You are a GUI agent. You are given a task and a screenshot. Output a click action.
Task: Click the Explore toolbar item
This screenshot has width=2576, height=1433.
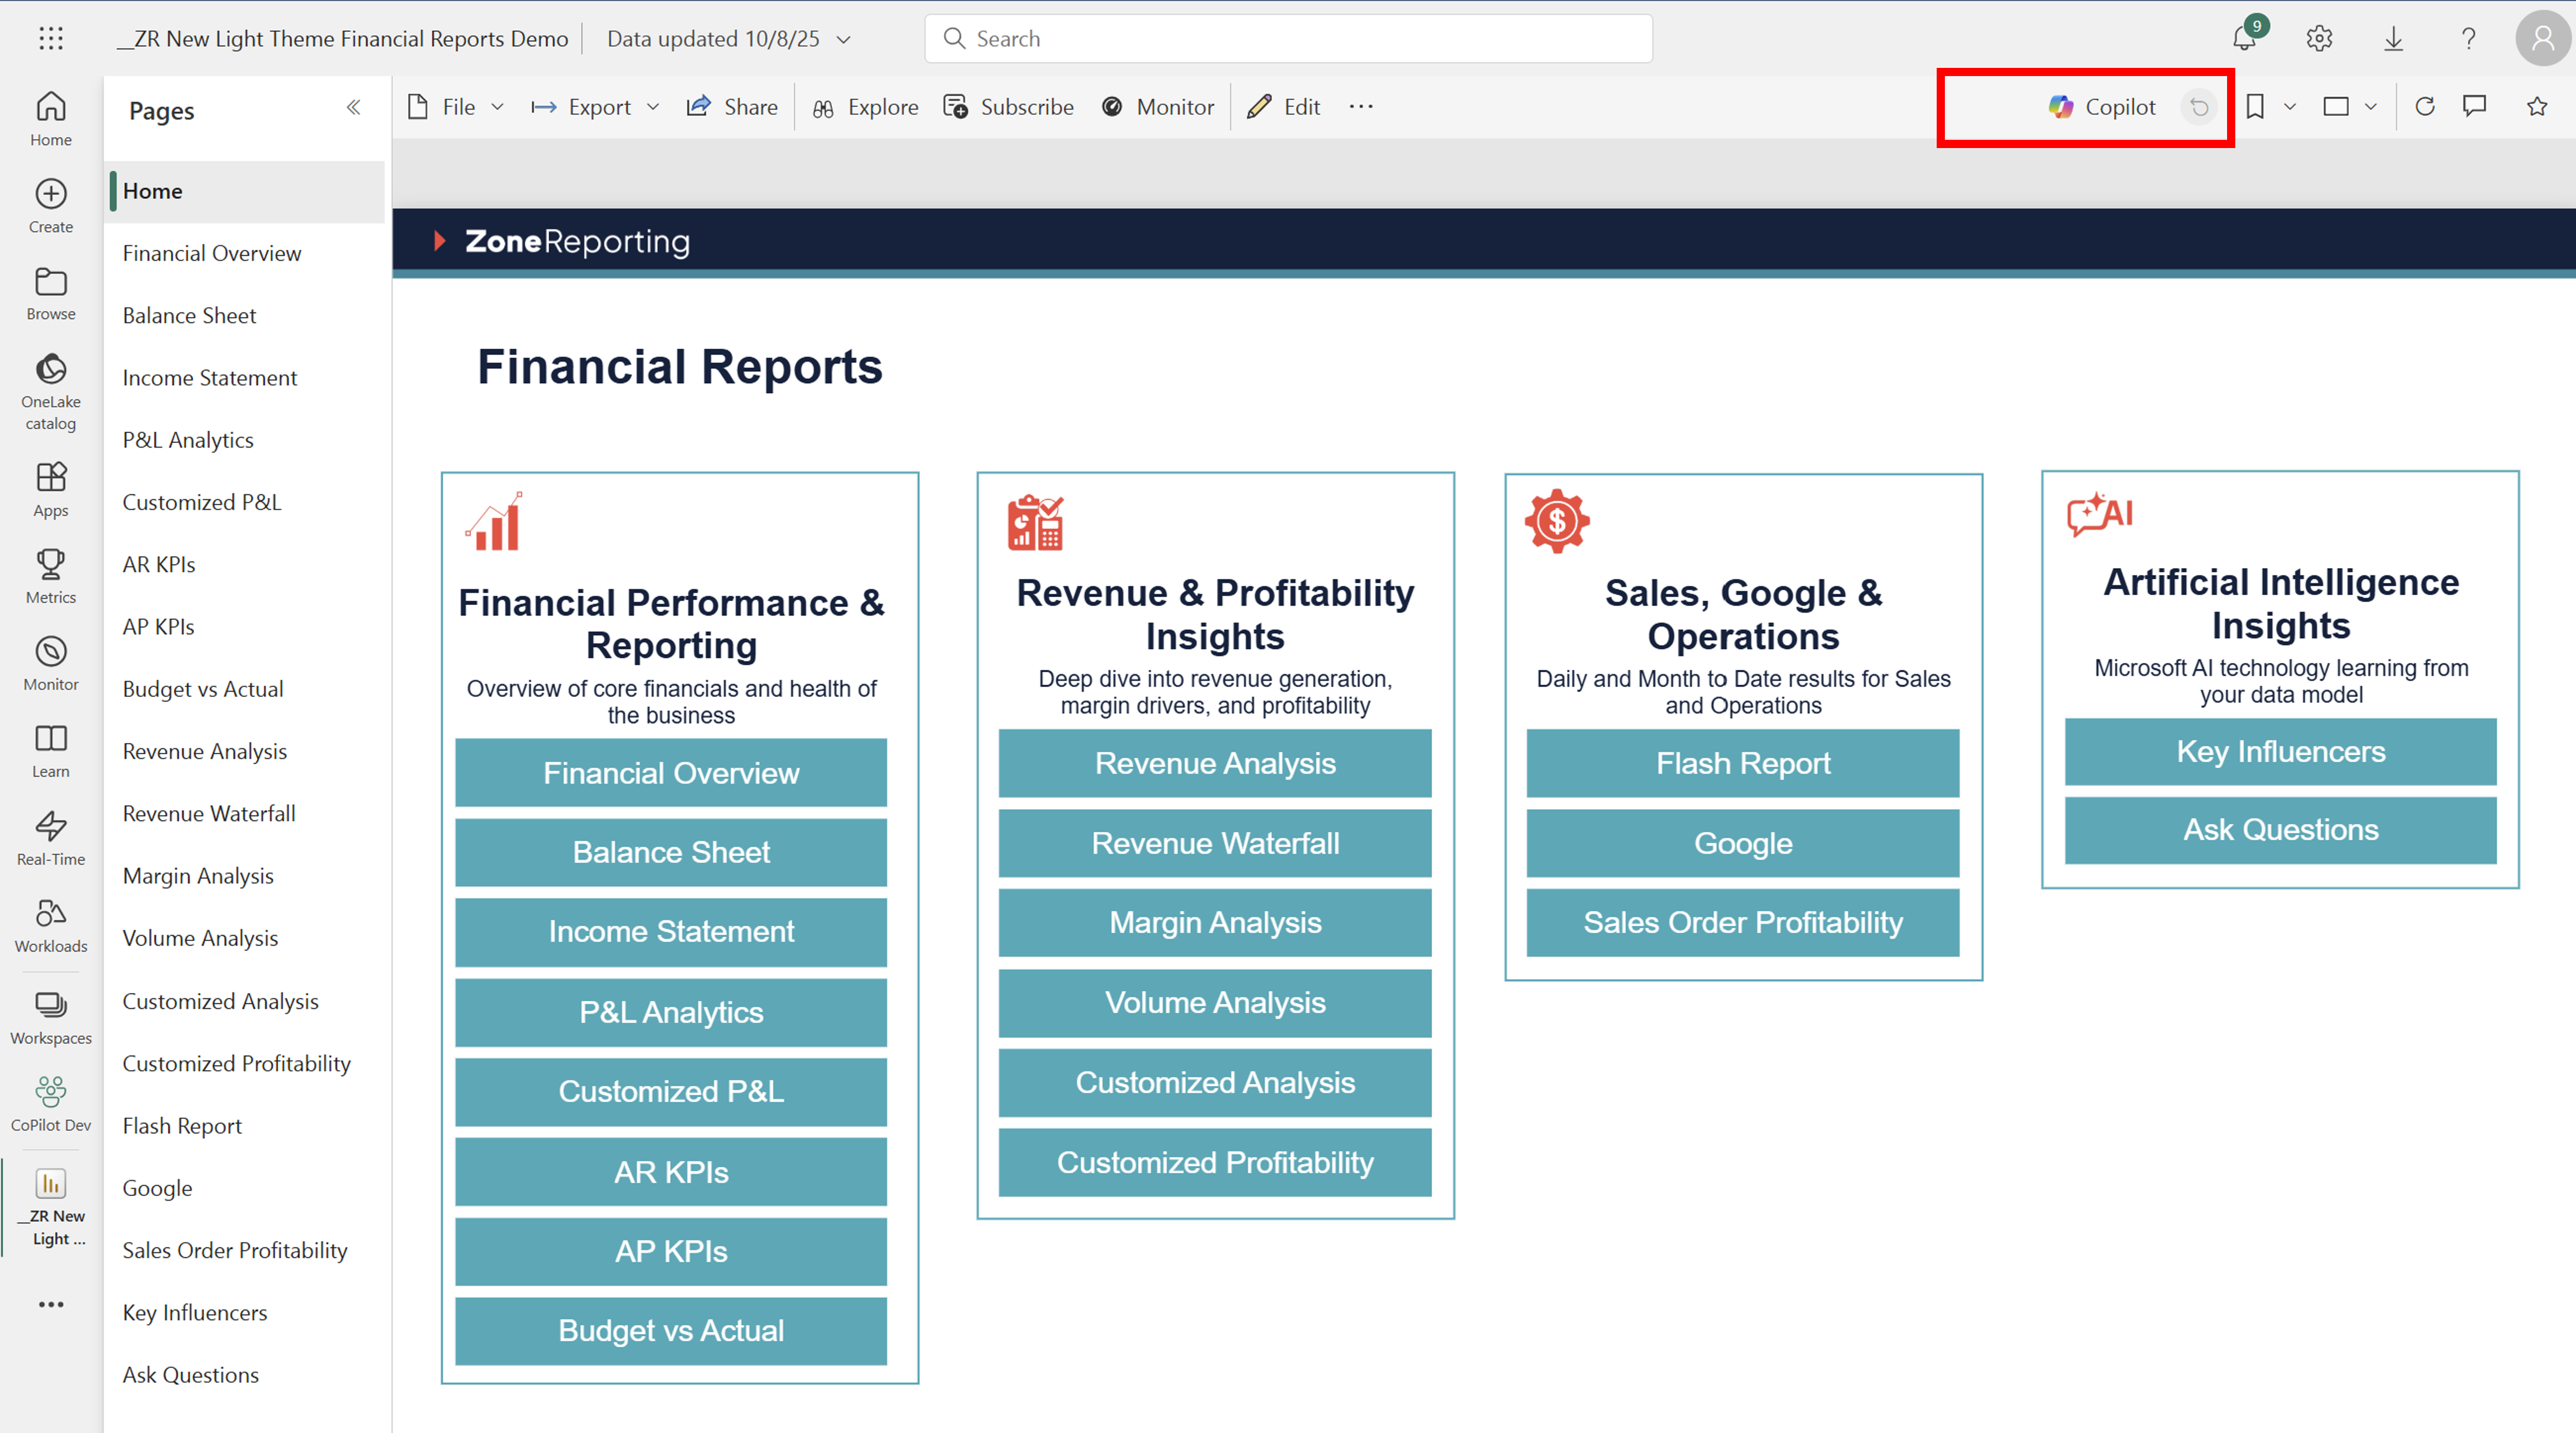pyautogui.click(x=865, y=107)
